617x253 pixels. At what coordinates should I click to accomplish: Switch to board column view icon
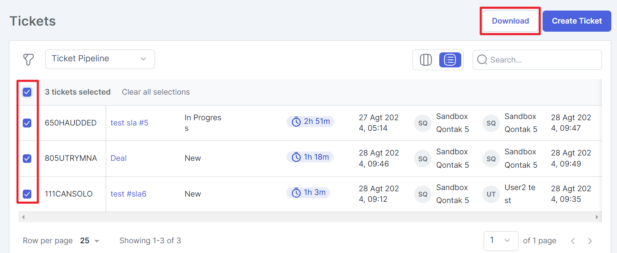(x=425, y=60)
